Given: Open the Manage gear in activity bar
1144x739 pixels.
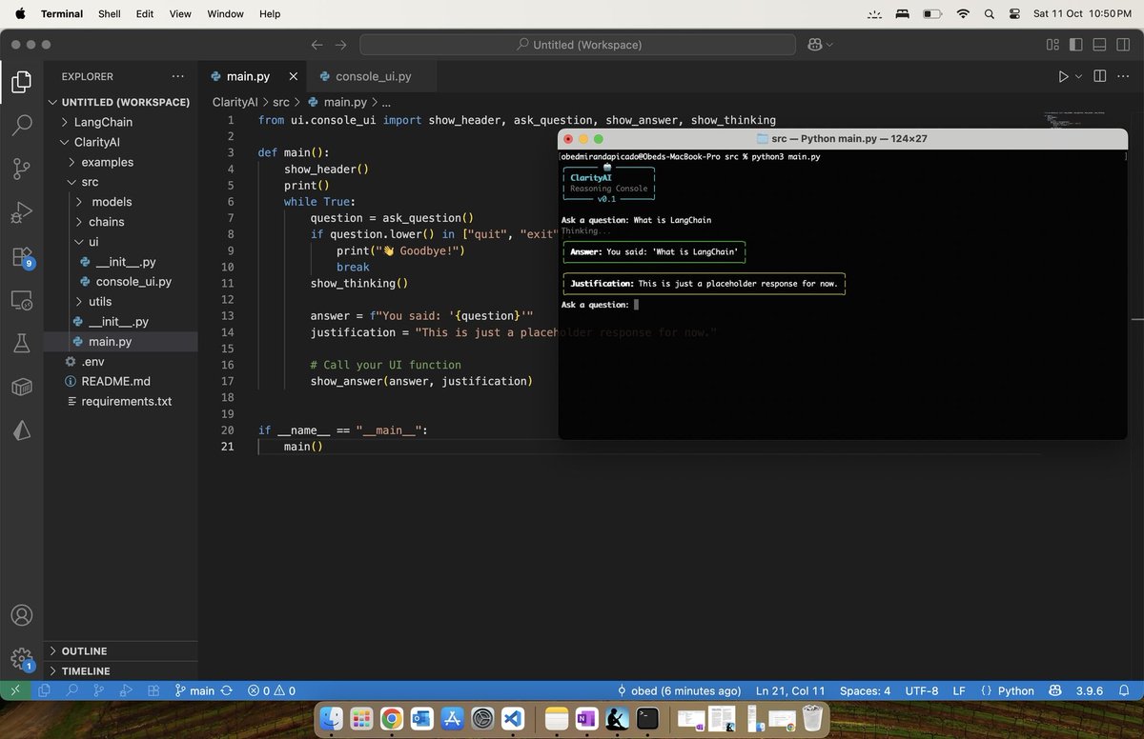Looking at the screenshot, I should (x=21, y=658).
